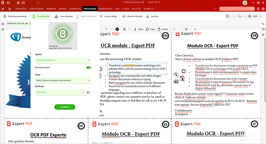Screen dimensions: 266x144
Task: Open the text alignment dropdown
Action: (126, 29)
